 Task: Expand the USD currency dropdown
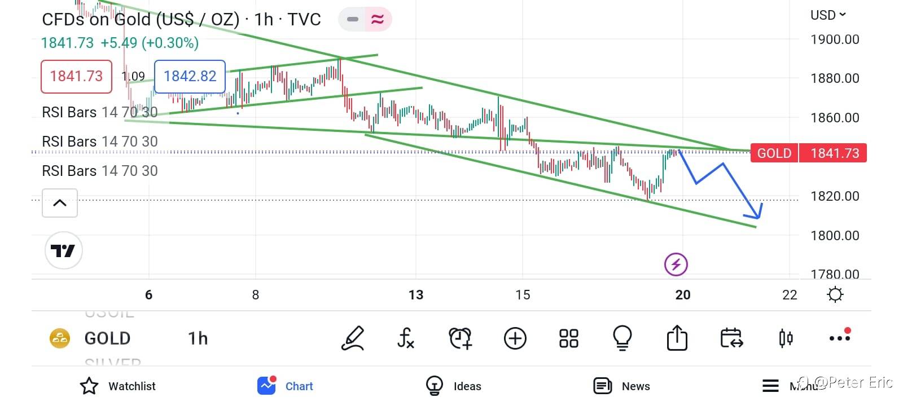(x=828, y=15)
